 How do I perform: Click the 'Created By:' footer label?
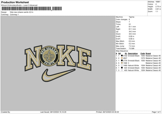coord(6,112)
